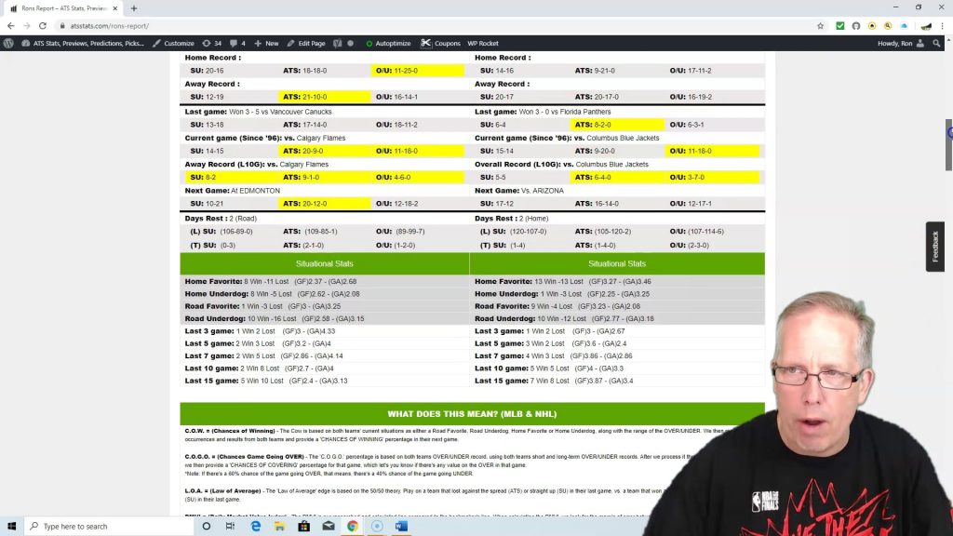Reload the page with the refresh icon
The image size is (953, 536).
pos(43,26)
